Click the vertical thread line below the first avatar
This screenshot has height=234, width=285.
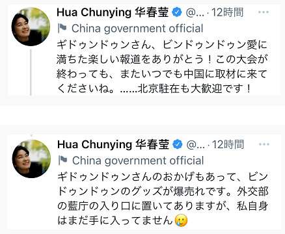click(x=31, y=72)
